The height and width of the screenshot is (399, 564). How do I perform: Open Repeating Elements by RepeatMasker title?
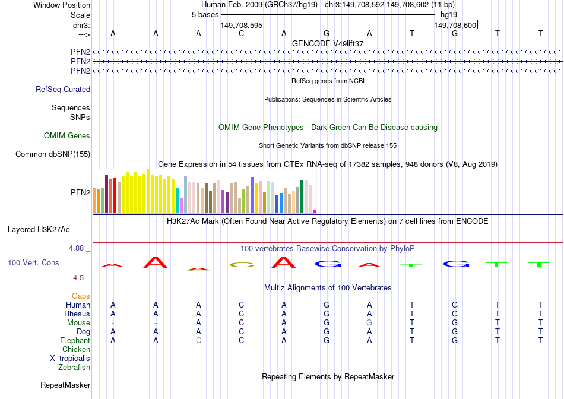click(328, 376)
